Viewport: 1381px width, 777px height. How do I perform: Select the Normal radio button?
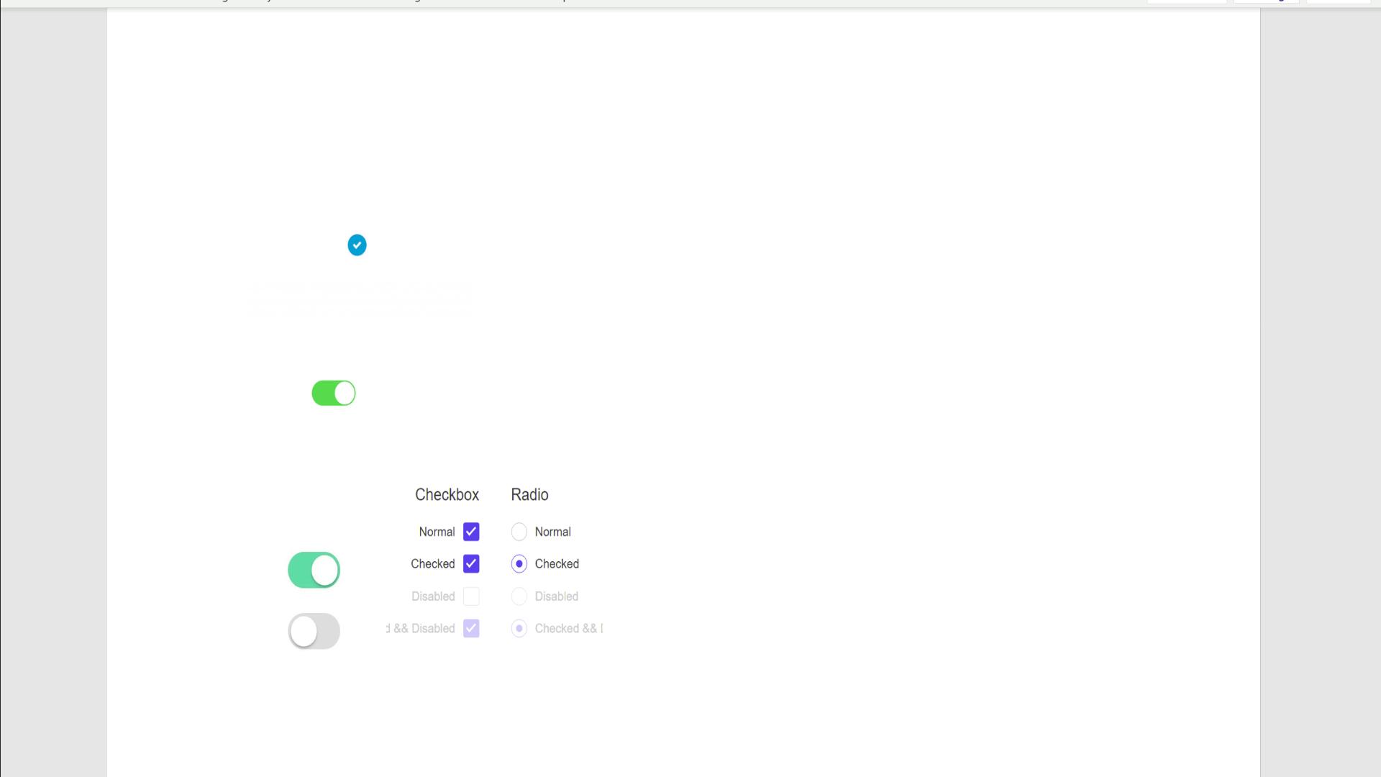(518, 531)
